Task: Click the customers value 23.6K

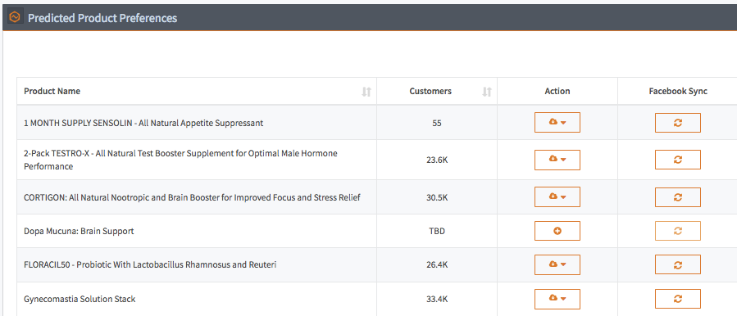Action: [x=437, y=160]
